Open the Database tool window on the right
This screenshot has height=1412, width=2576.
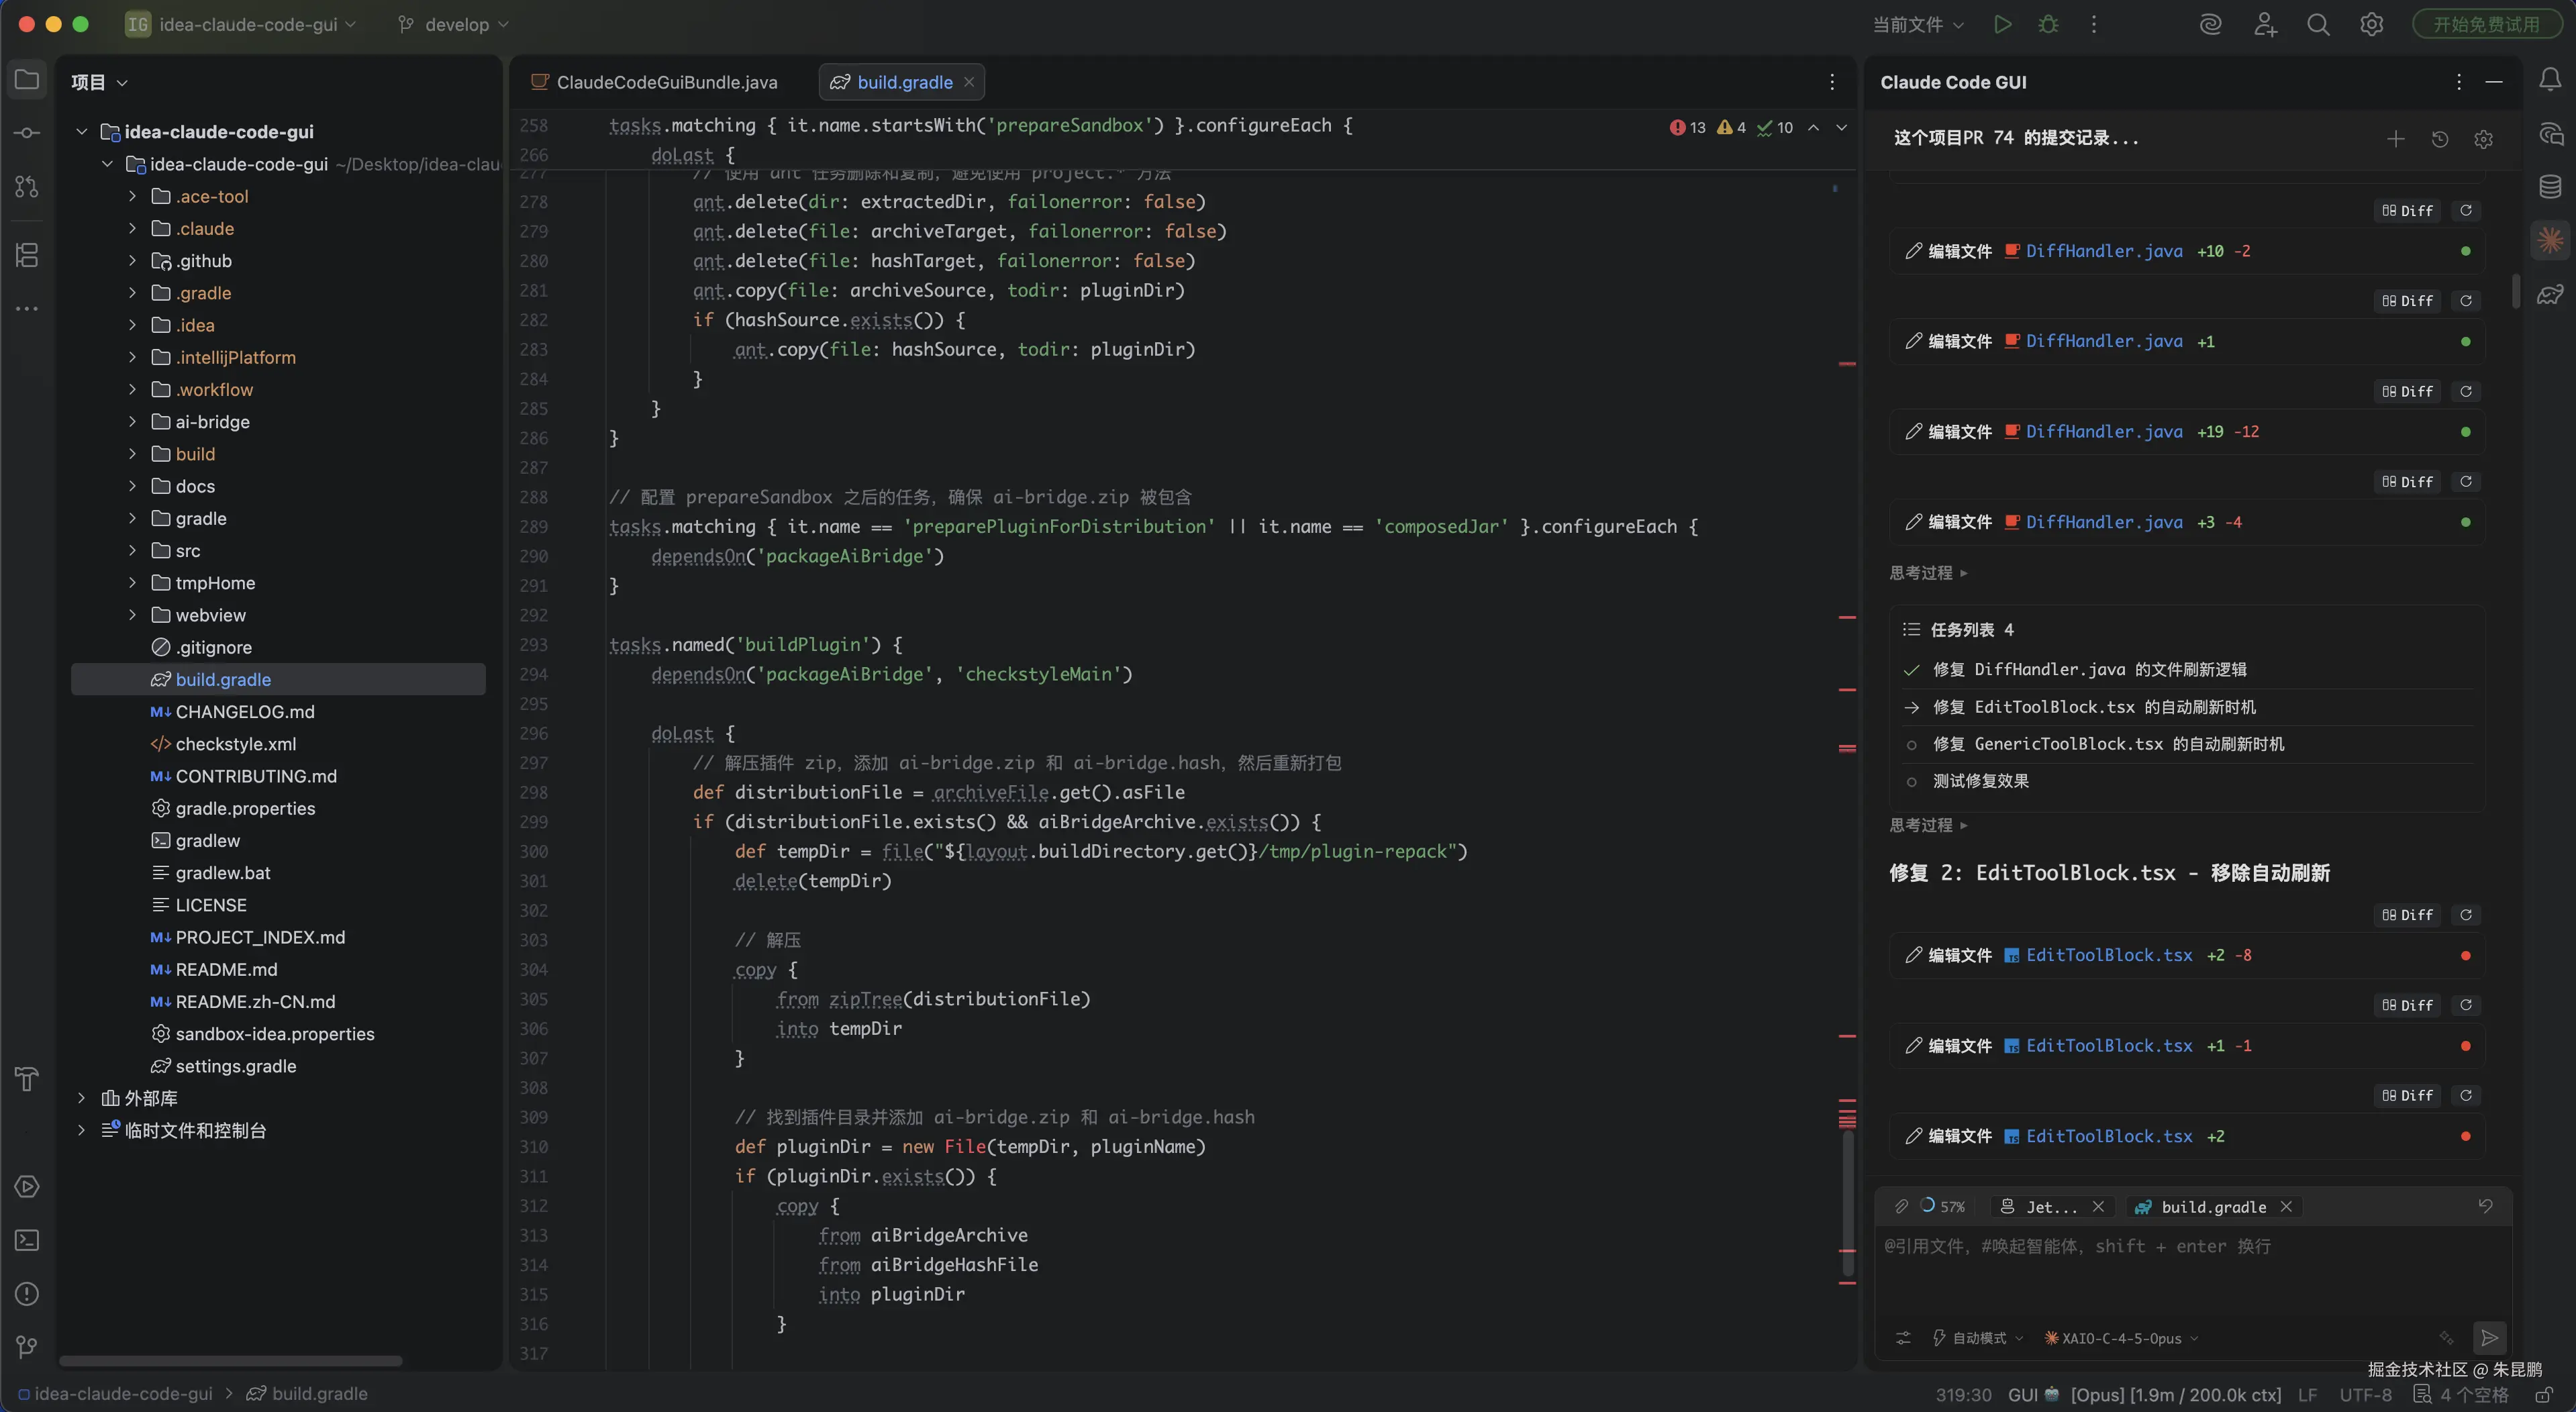click(x=2549, y=186)
